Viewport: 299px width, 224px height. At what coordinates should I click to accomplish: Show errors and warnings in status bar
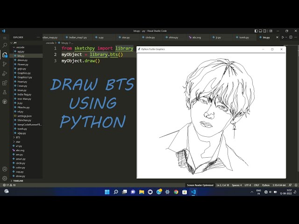pos(9,185)
